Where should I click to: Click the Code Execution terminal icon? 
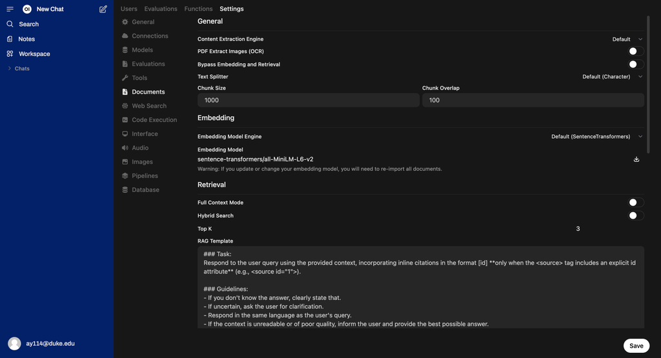pos(125,119)
